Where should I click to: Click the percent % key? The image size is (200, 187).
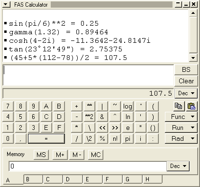(102, 138)
